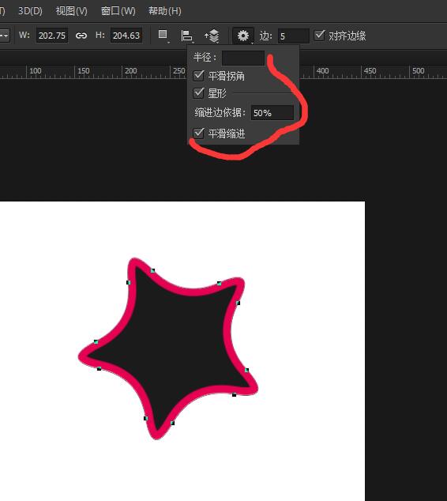Click the 边: label
The image size is (447, 501).
tap(265, 36)
